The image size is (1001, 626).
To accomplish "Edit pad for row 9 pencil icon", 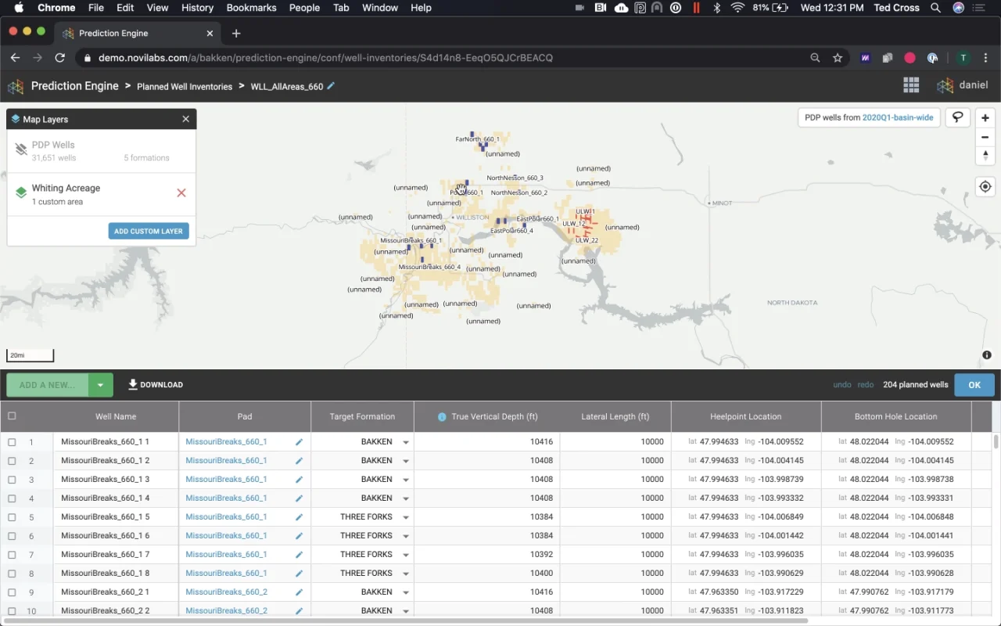I will pyautogui.click(x=299, y=592).
